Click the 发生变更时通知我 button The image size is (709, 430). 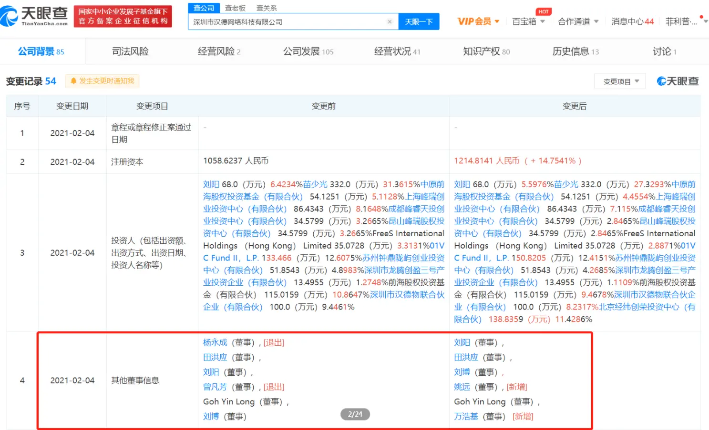point(103,81)
